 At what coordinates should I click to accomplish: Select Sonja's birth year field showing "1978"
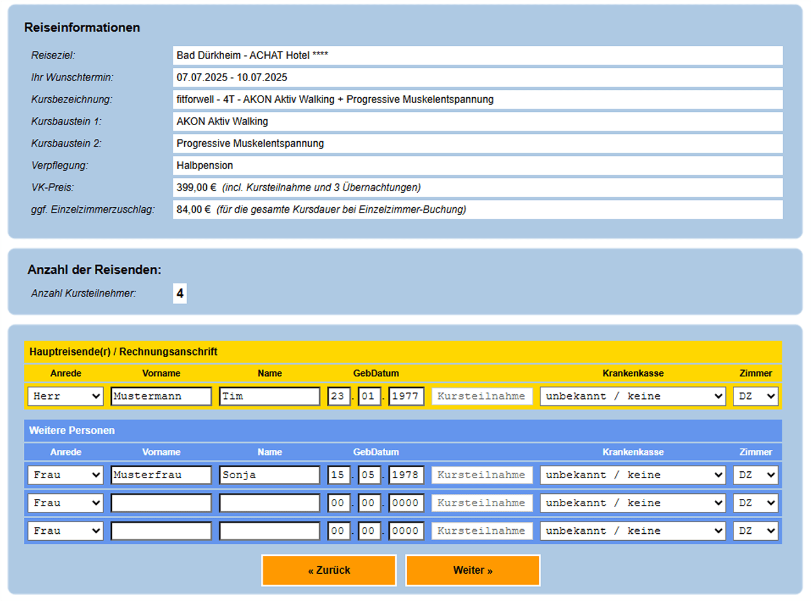405,475
